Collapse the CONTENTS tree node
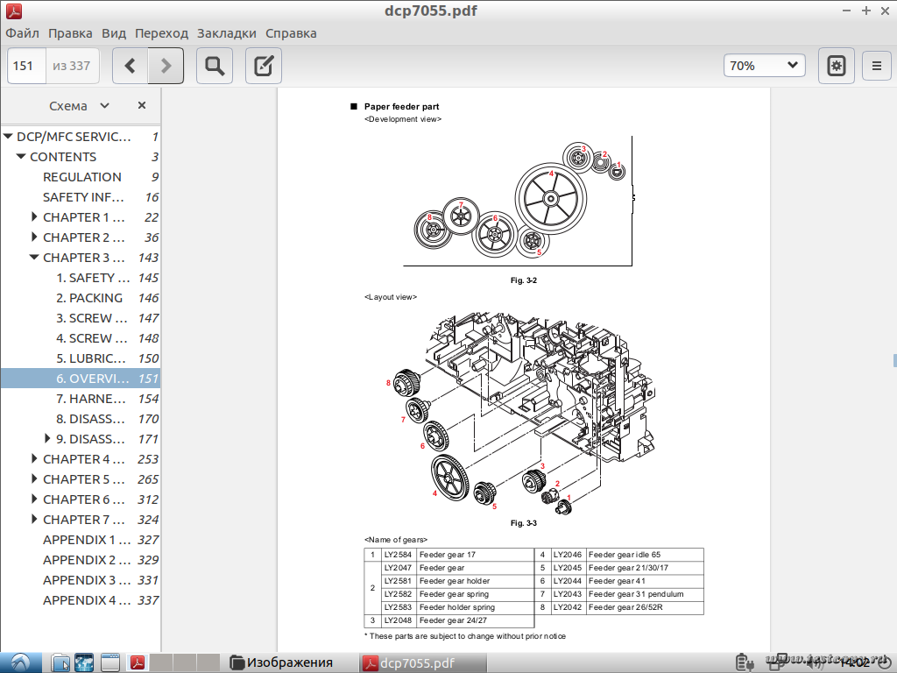 pyautogui.click(x=21, y=157)
